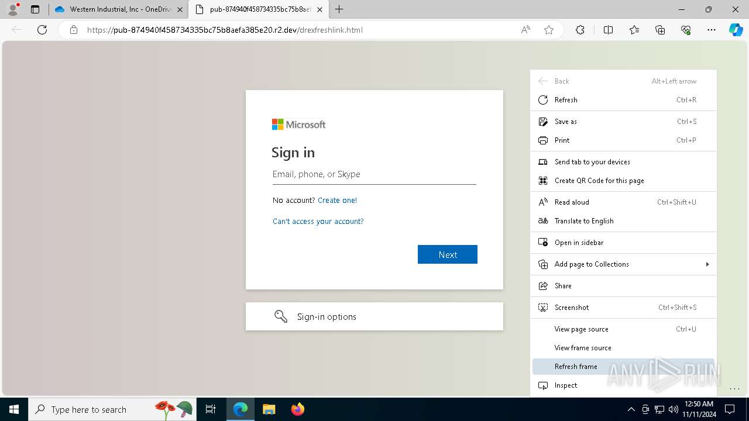Select the pub-874940 page tab
The image size is (749, 421).
click(259, 9)
